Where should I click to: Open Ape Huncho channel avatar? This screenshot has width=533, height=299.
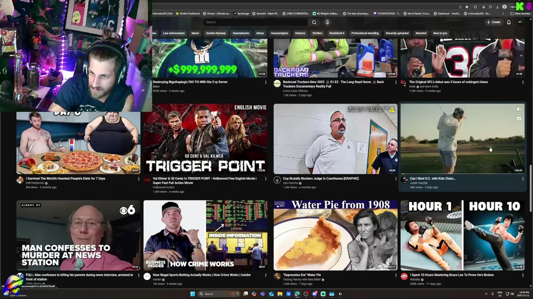click(277, 180)
